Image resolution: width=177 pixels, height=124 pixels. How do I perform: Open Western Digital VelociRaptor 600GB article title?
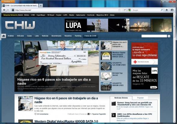(66, 121)
